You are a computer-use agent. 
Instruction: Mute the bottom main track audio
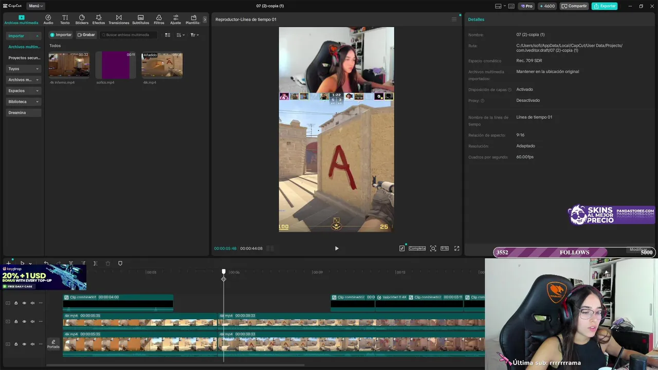click(32, 344)
